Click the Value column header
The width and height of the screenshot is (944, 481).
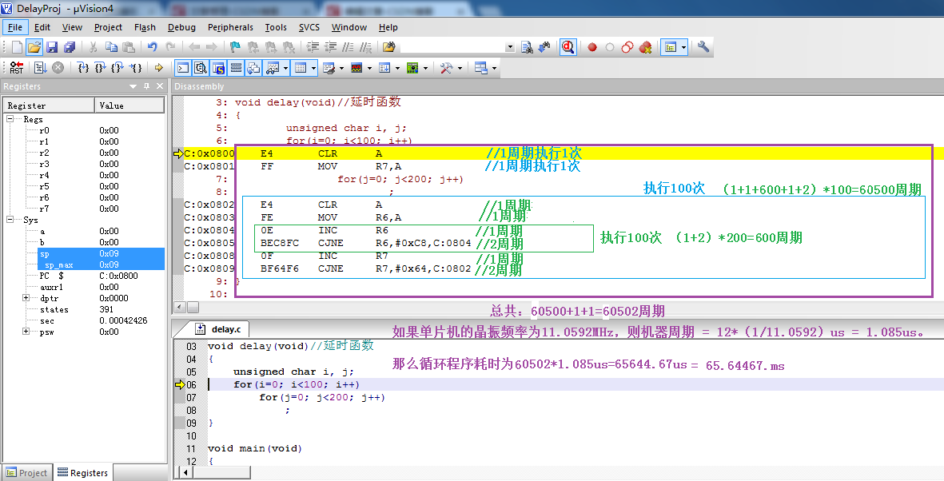point(129,105)
